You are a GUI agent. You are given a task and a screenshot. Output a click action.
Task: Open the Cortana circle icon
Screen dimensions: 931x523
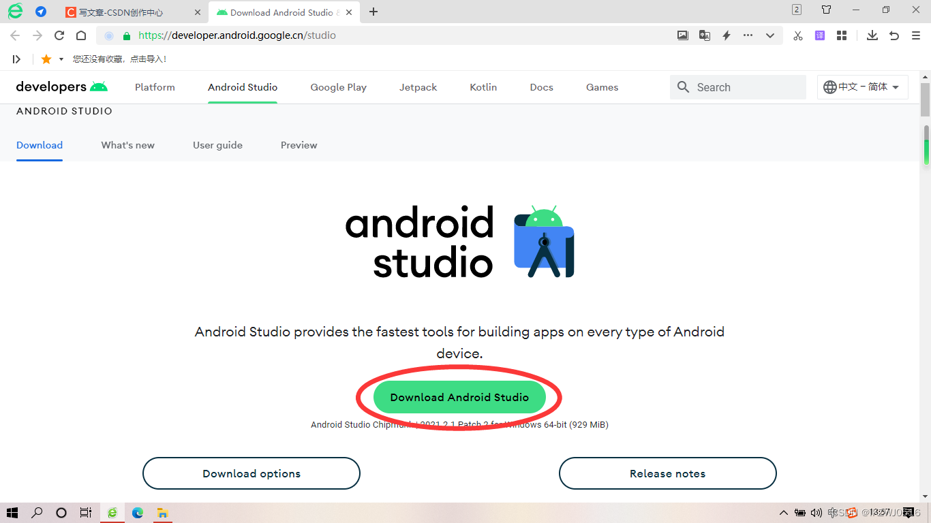[x=61, y=513]
